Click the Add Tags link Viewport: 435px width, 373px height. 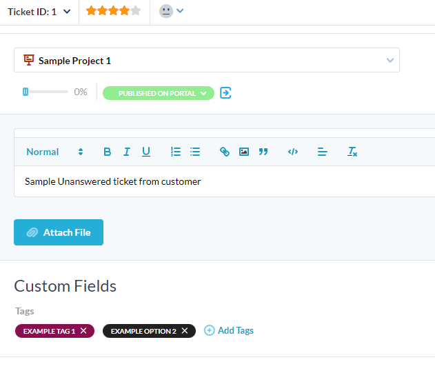tap(229, 331)
